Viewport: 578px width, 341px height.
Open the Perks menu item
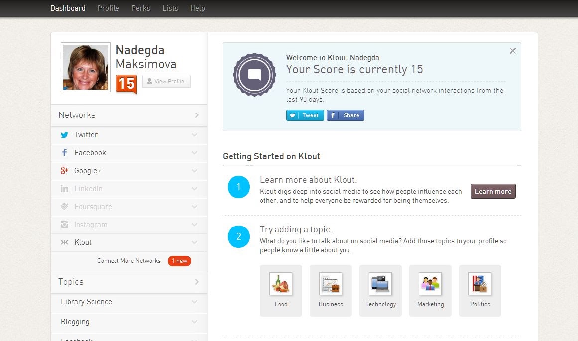141,8
